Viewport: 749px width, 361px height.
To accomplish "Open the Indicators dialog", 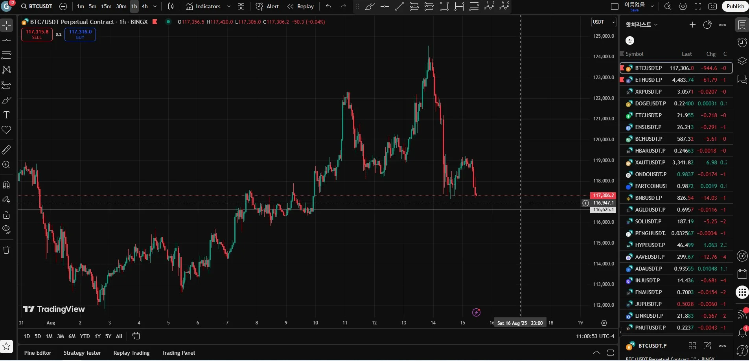I will pos(203,6).
